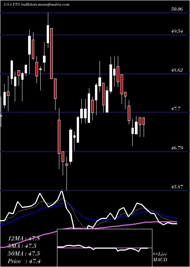This screenshot has height=267, width=190.
Task: Click the highest white candle touching 50.06
Action: point(48,34)
